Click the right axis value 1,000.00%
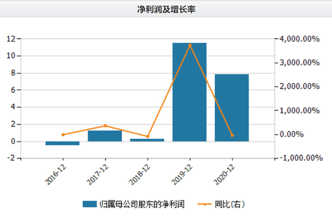The width and height of the screenshot is (332, 218). click(299, 110)
